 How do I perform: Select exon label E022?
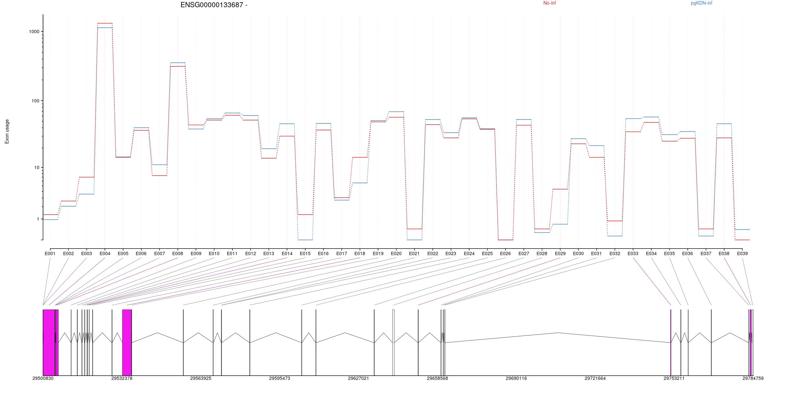(x=433, y=253)
